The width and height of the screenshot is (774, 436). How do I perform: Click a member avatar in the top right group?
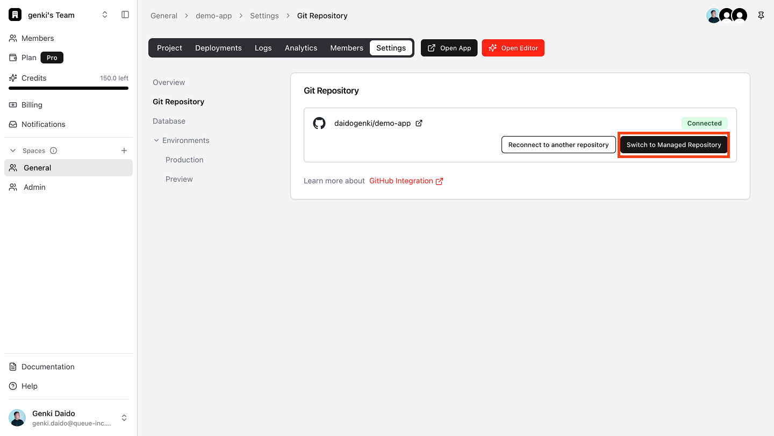[x=726, y=16]
